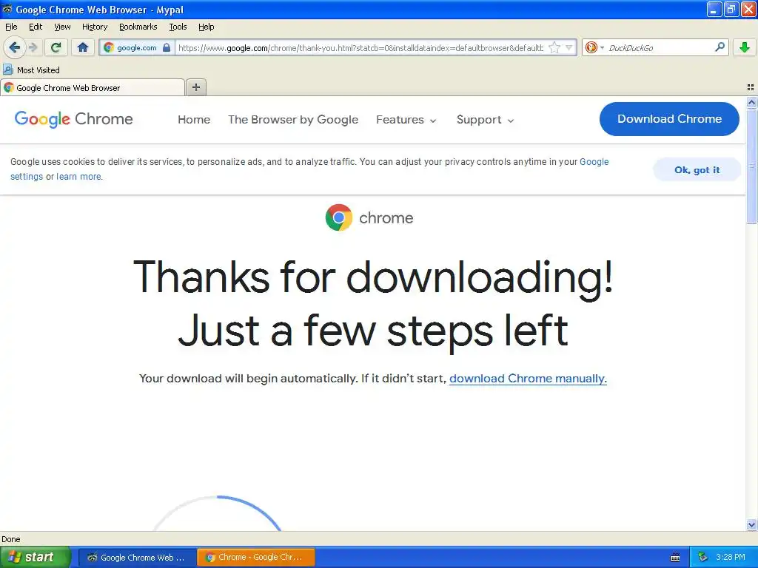Click the scrollbar down arrow
Screen dimensions: 758x568
(x=751, y=524)
